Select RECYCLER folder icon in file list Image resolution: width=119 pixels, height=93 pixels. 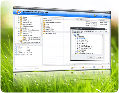(44, 20)
